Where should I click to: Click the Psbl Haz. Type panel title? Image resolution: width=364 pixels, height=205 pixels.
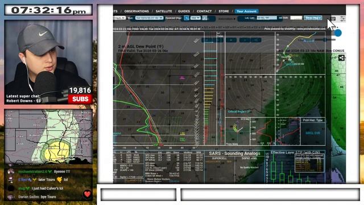312,120
